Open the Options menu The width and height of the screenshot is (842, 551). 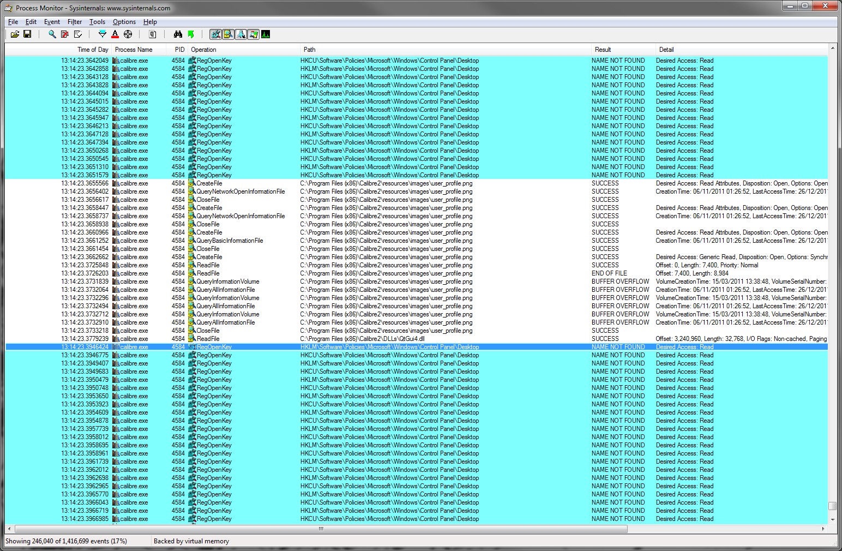click(124, 22)
